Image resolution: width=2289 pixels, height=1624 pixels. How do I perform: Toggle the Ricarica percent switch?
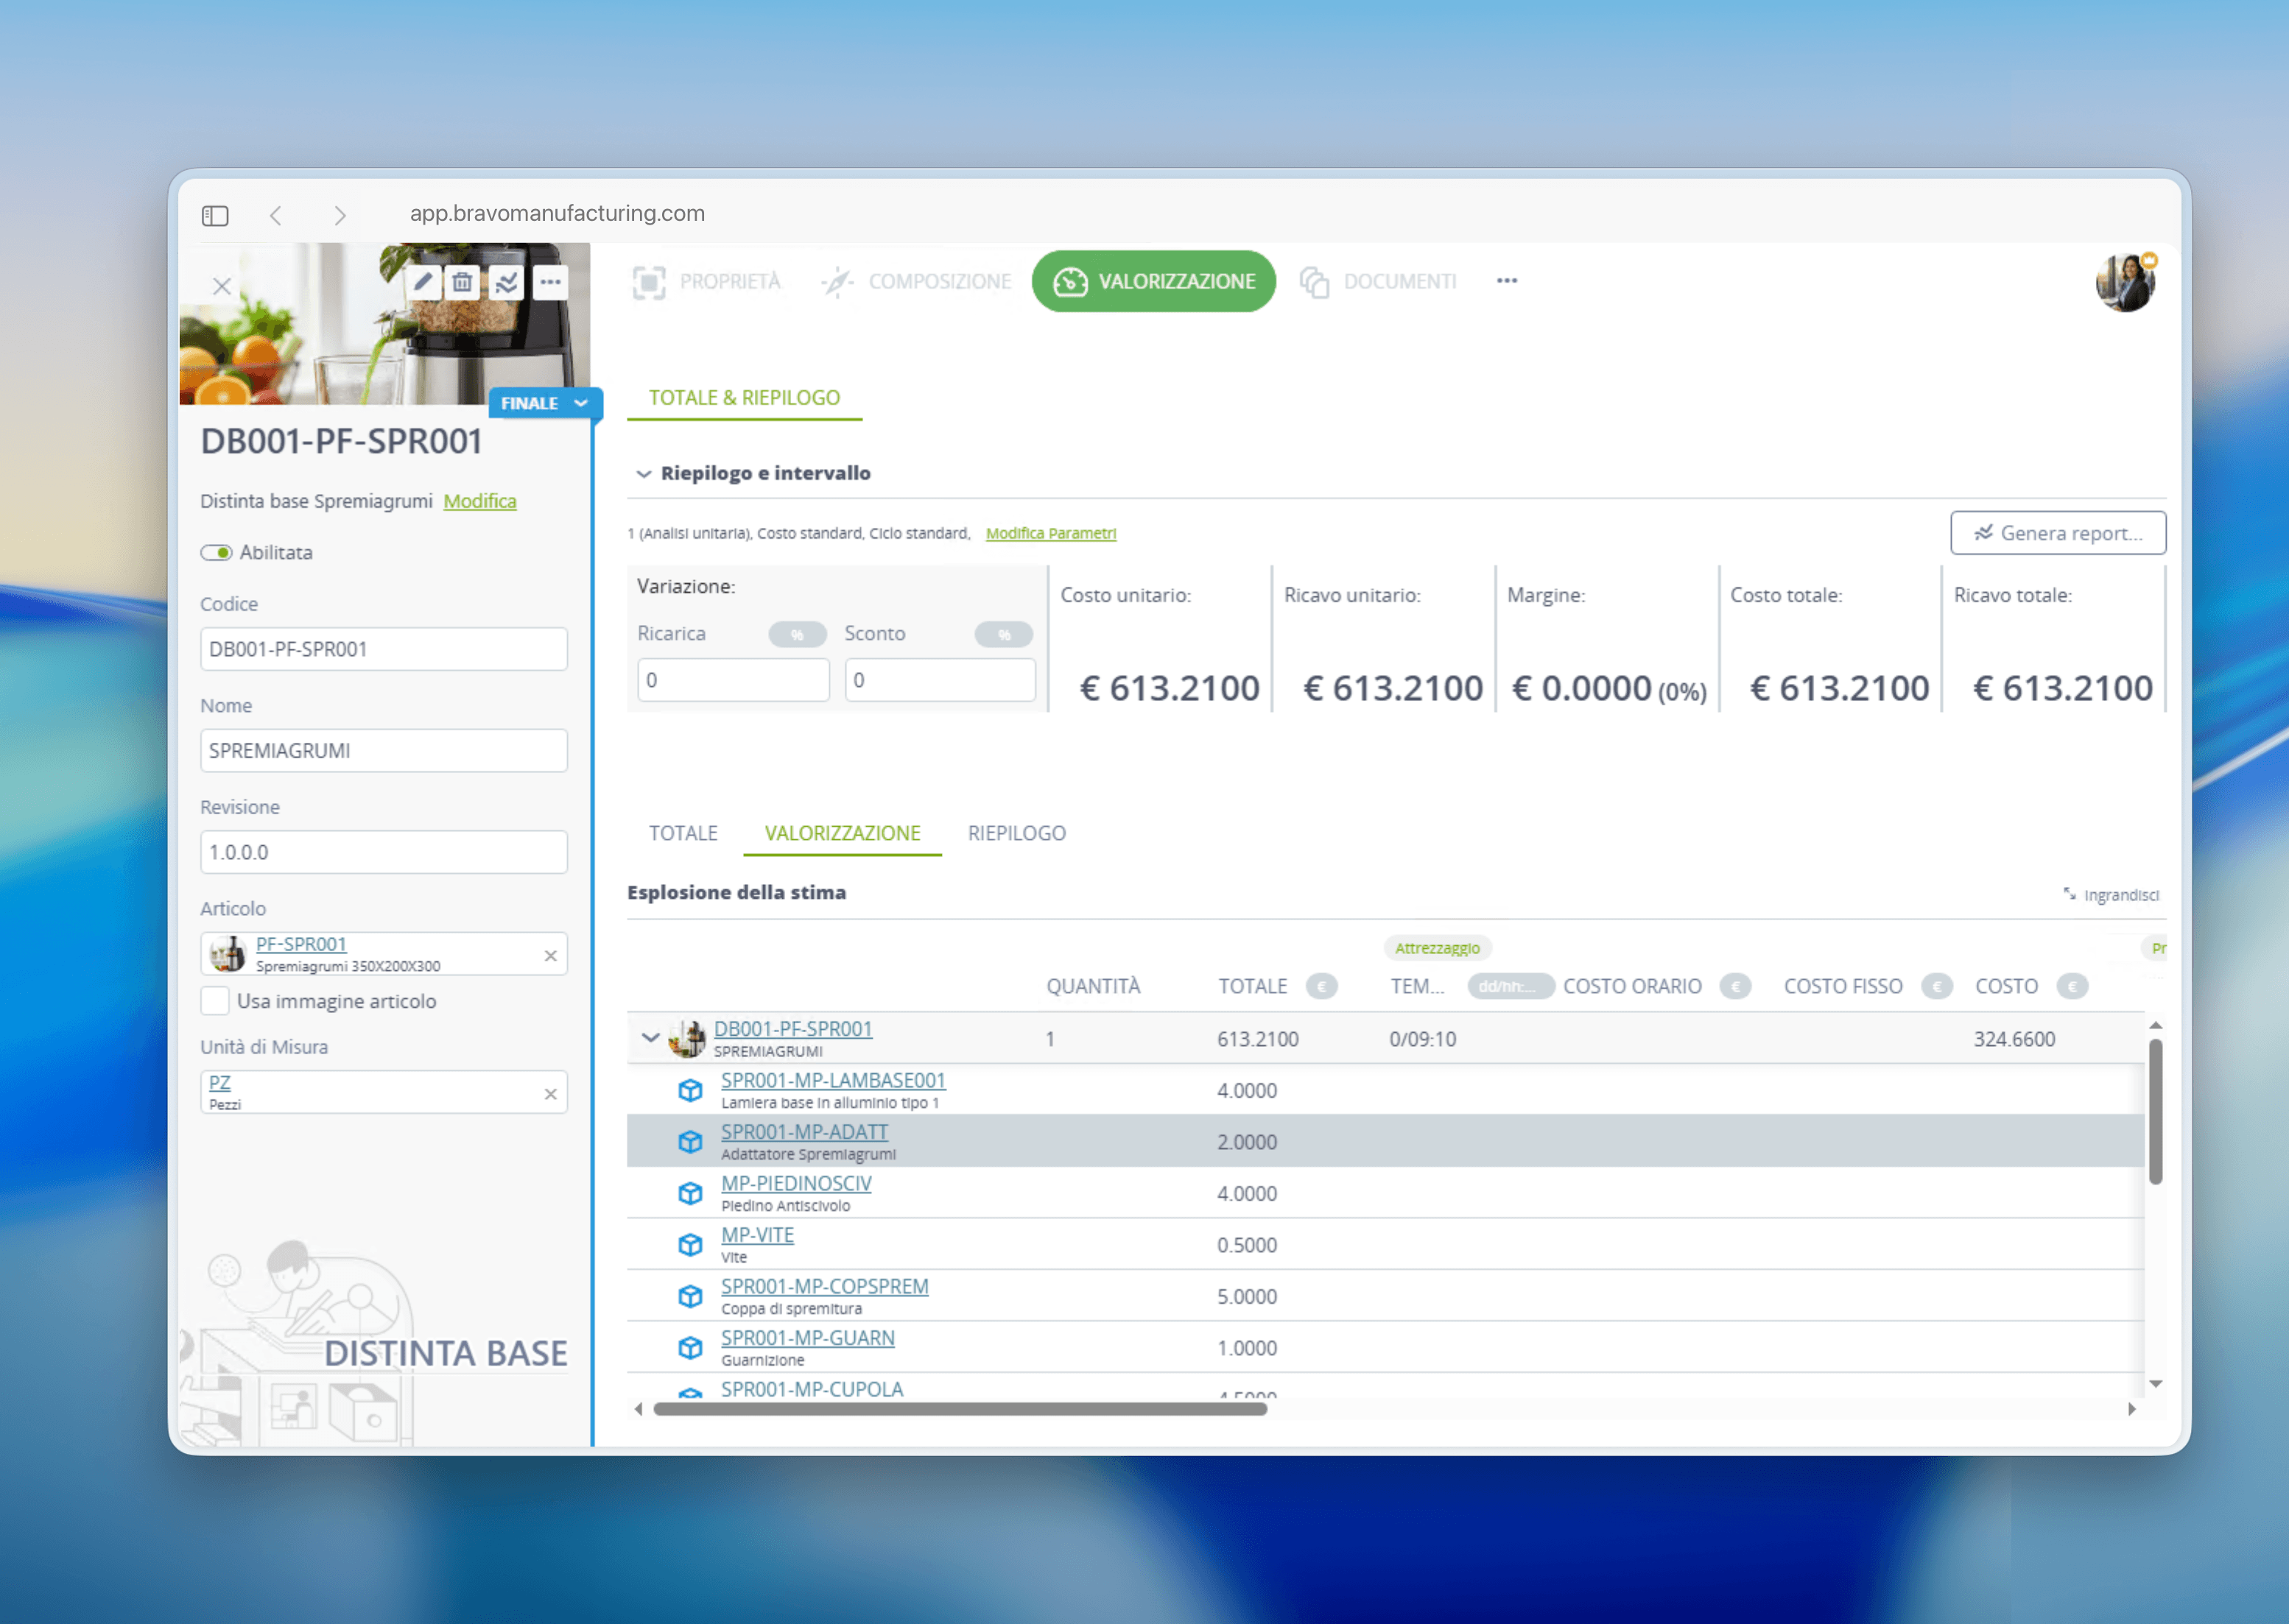click(798, 634)
